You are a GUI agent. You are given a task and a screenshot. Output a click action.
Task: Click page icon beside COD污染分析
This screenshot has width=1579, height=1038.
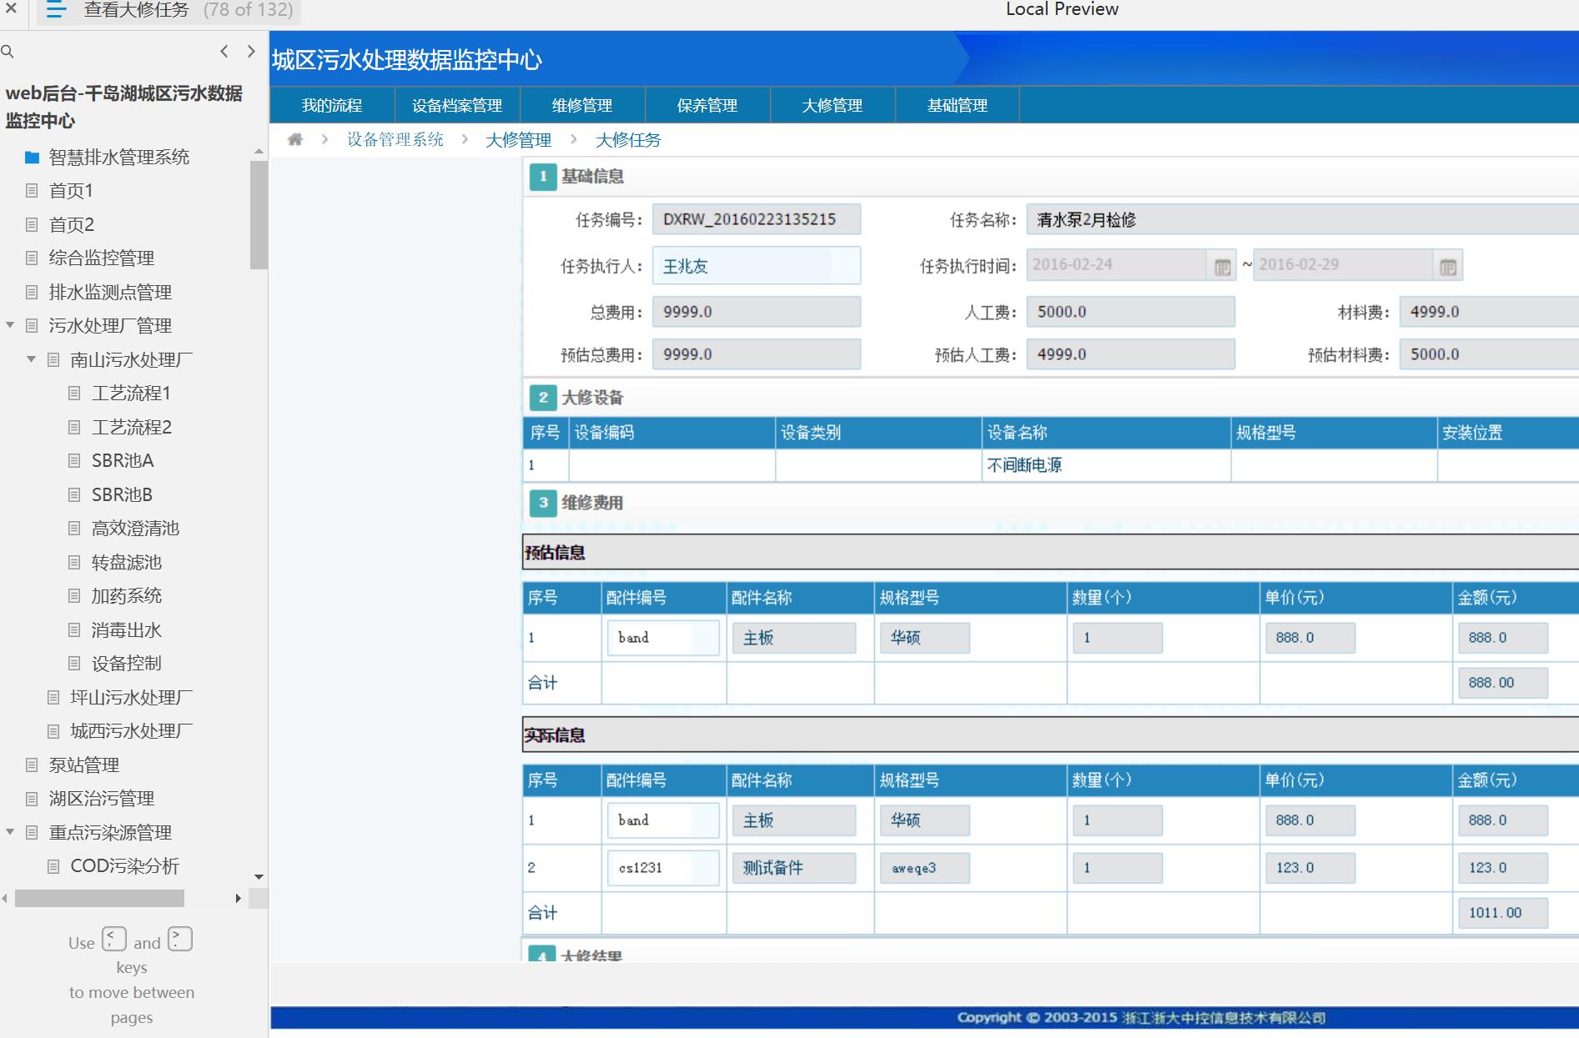point(53,865)
